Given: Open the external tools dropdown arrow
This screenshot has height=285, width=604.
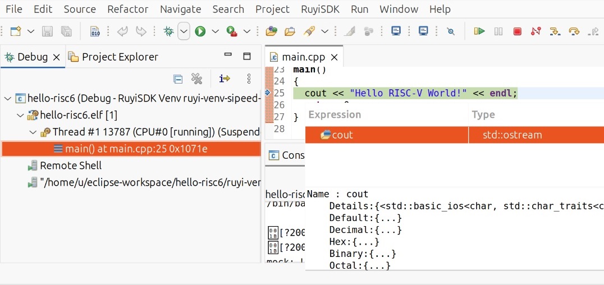Looking at the screenshot, I should click(x=246, y=31).
